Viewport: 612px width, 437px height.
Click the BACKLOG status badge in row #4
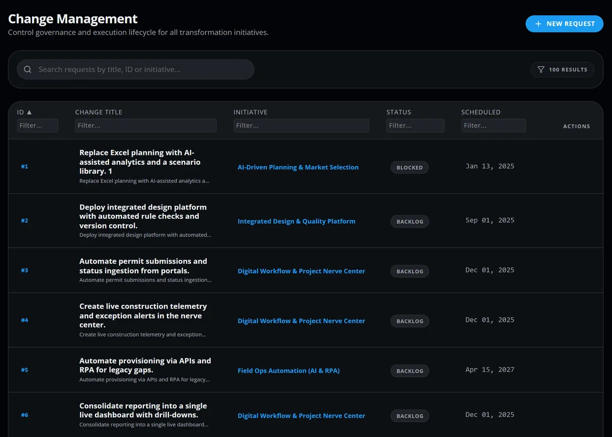(x=410, y=321)
